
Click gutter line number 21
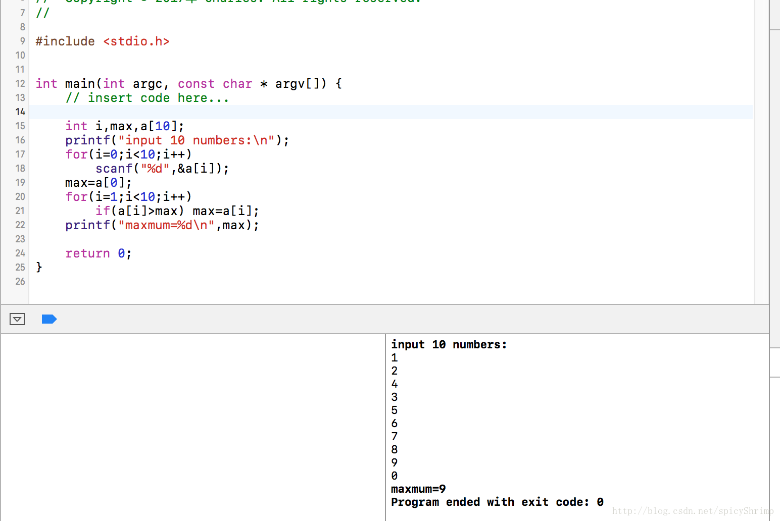pos(20,211)
